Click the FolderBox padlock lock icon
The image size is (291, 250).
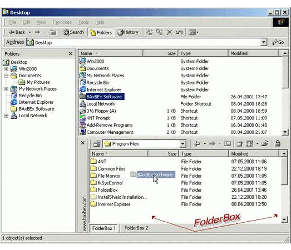tap(278, 143)
